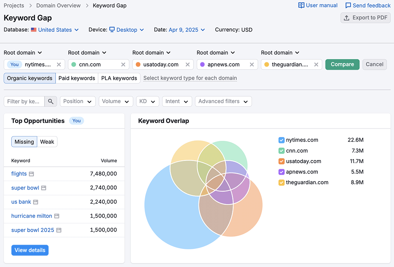This screenshot has height=267, width=394.
Task: Click the Send feedback speech bubble icon
Action: pyautogui.click(x=348, y=5)
